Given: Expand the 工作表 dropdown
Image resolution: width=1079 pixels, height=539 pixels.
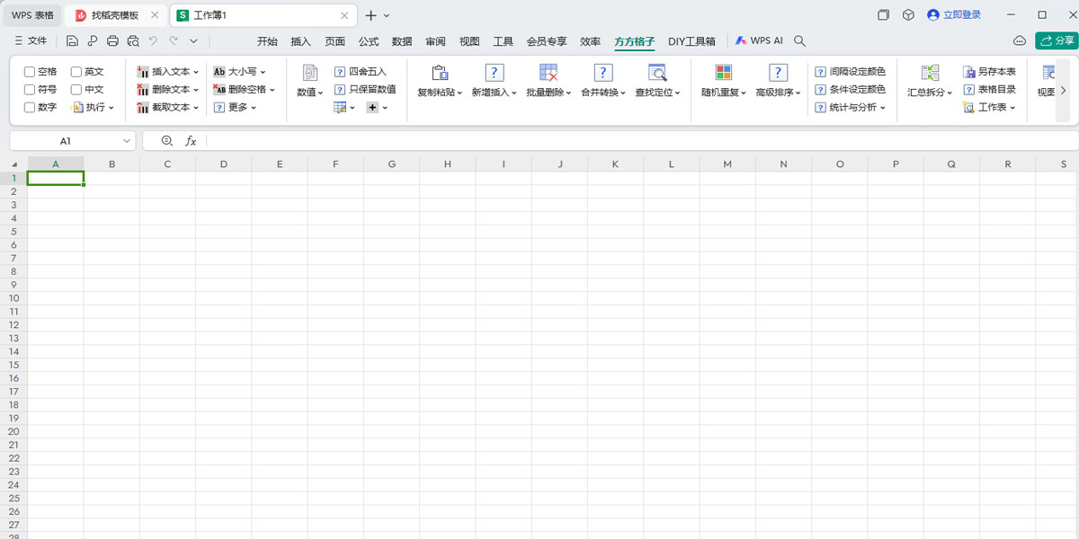Looking at the screenshot, I should [993, 107].
